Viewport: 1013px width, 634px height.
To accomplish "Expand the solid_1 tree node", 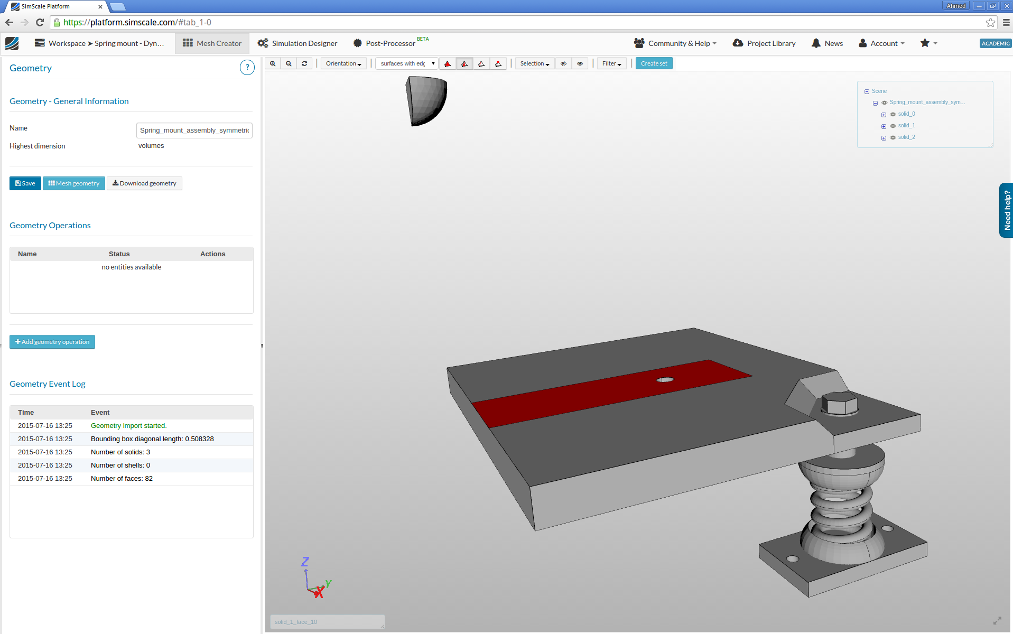I will (x=884, y=126).
